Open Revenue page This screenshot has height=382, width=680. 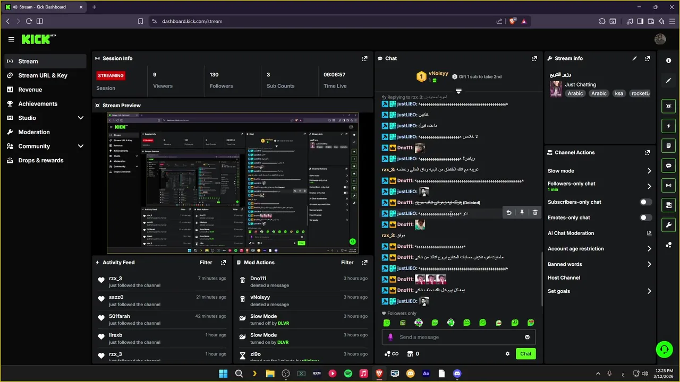pos(45,90)
